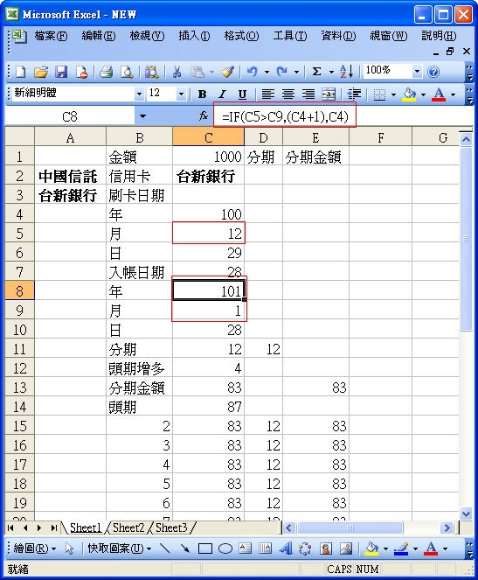Expand the Name Box dropdown

tap(142, 116)
